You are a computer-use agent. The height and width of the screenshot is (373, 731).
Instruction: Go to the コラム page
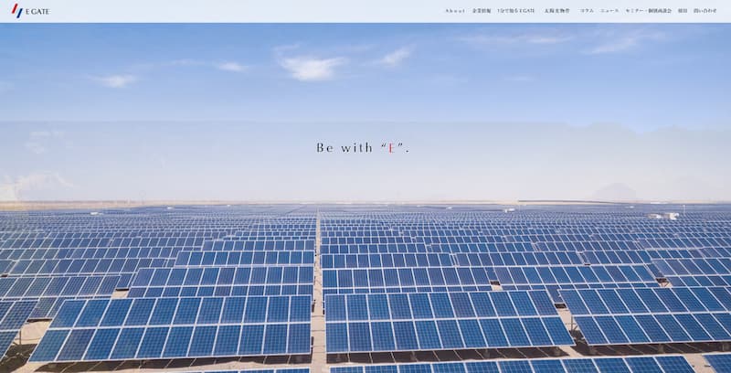click(587, 11)
